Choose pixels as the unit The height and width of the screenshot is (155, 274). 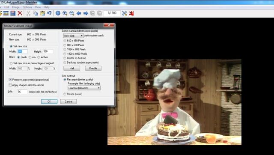pos(18,57)
